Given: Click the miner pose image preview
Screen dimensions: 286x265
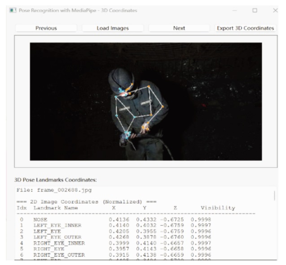Looking at the screenshot, I should (146, 102).
